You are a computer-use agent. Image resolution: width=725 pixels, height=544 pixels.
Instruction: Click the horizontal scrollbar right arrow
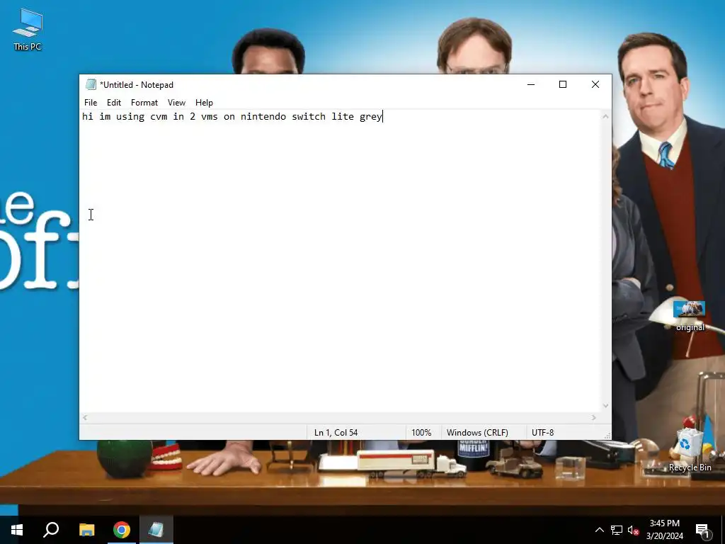point(594,418)
